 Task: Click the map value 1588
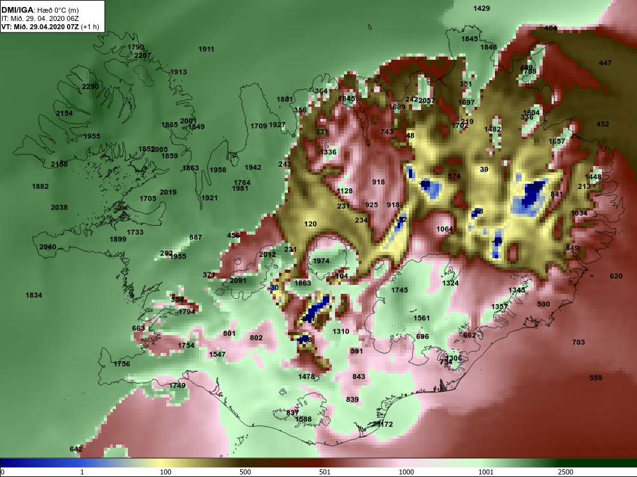pos(303,419)
